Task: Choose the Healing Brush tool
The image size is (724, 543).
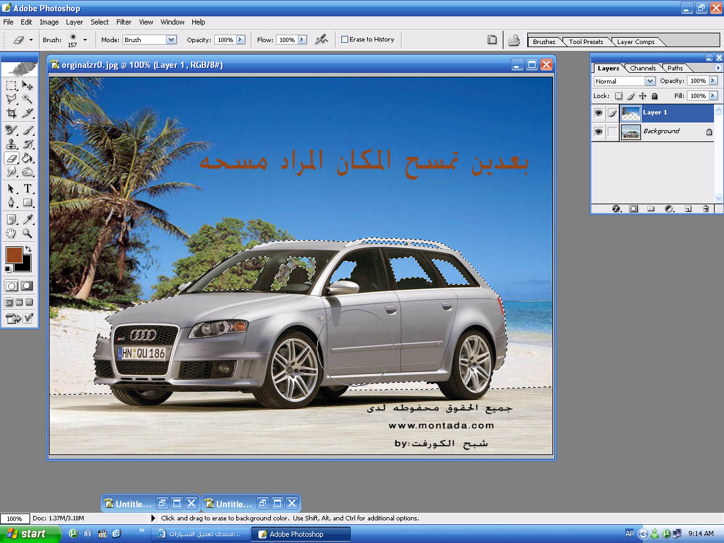Action: [11, 130]
